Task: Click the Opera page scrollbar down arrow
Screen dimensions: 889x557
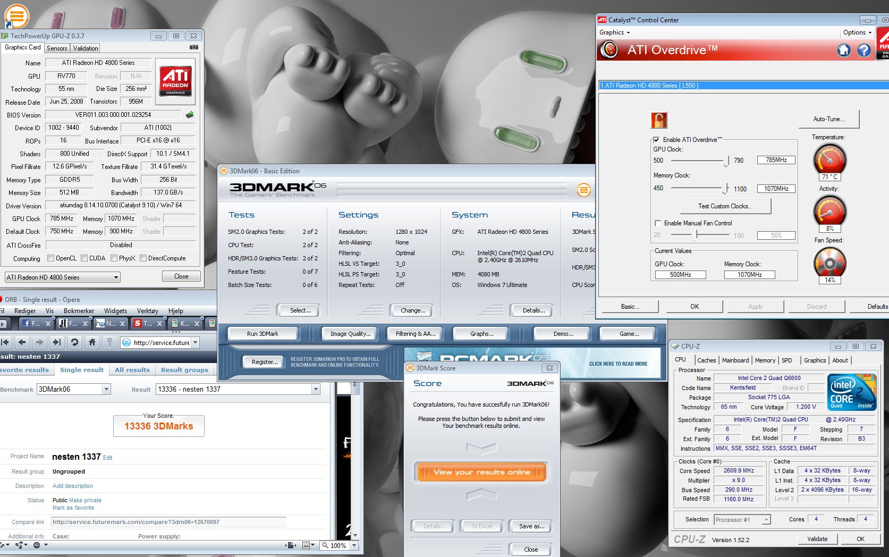Action: [x=355, y=535]
